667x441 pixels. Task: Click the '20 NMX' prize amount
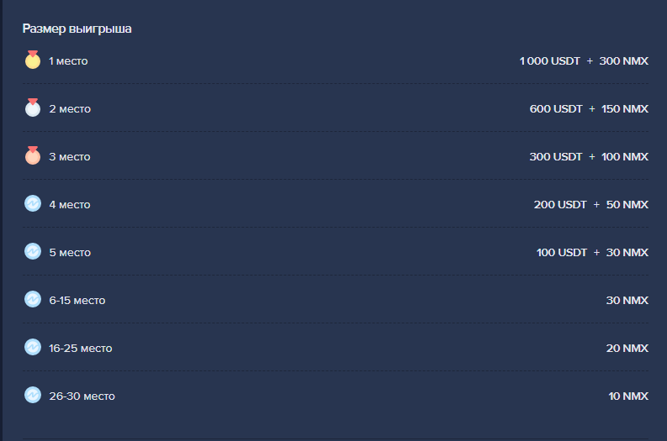coord(627,349)
